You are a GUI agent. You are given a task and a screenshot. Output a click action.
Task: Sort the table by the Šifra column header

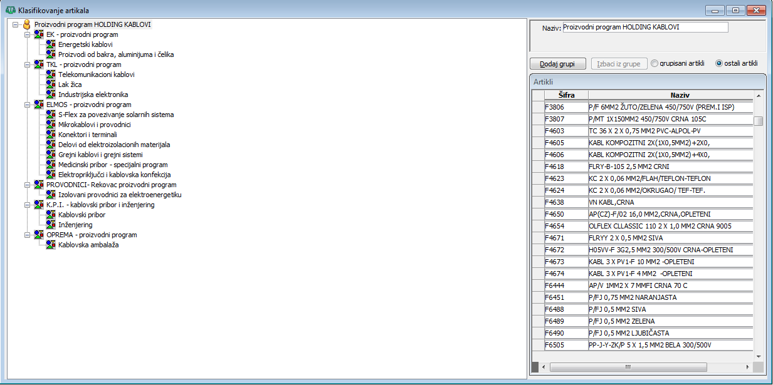click(x=566, y=95)
